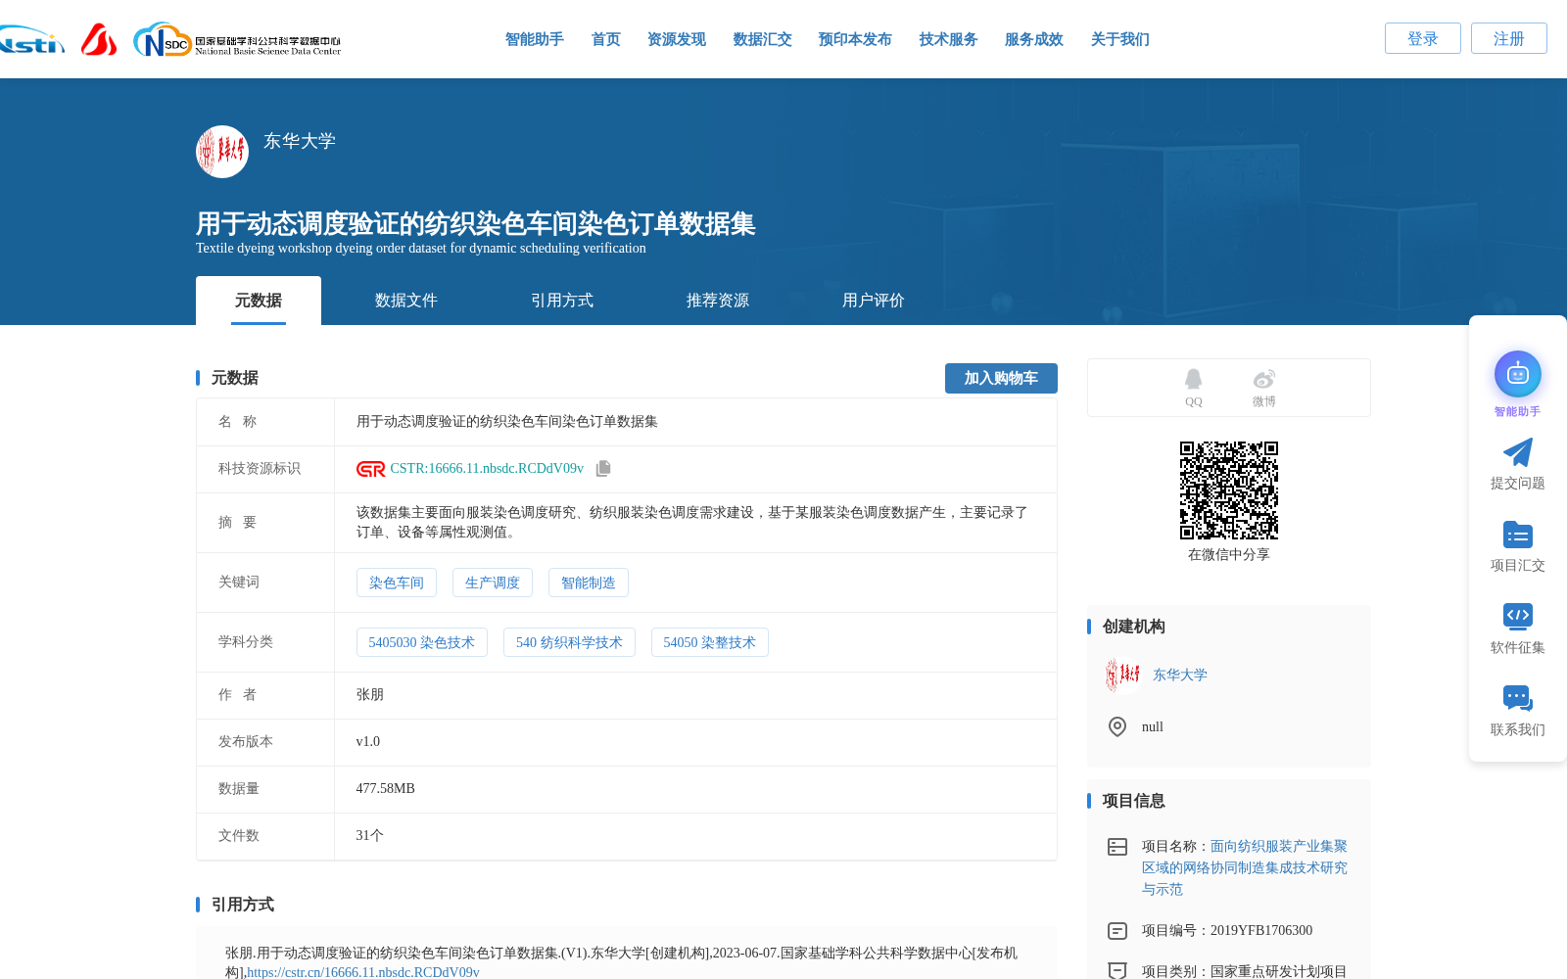The image size is (1567, 979).
Task: Click project number 2019YFB1706300 text
Action: pyautogui.click(x=1261, y=931)
